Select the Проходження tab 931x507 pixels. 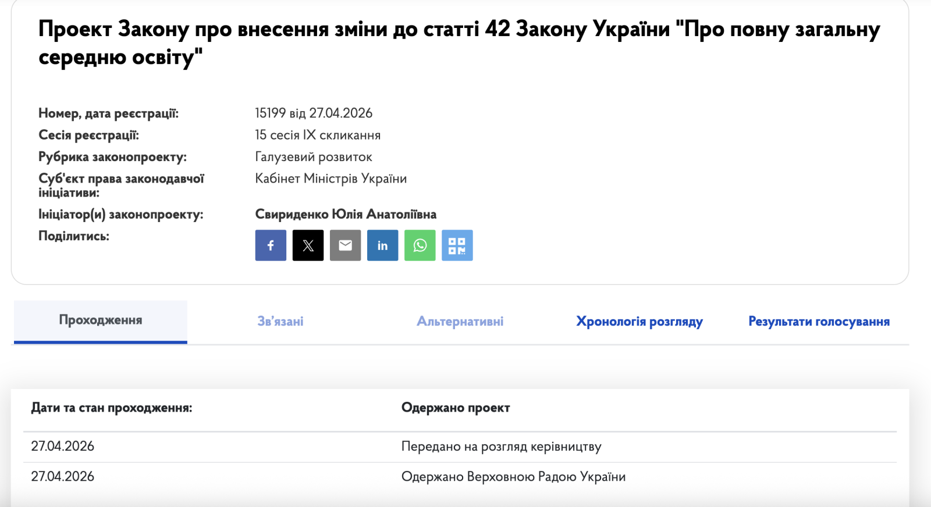tap(101, 320)
